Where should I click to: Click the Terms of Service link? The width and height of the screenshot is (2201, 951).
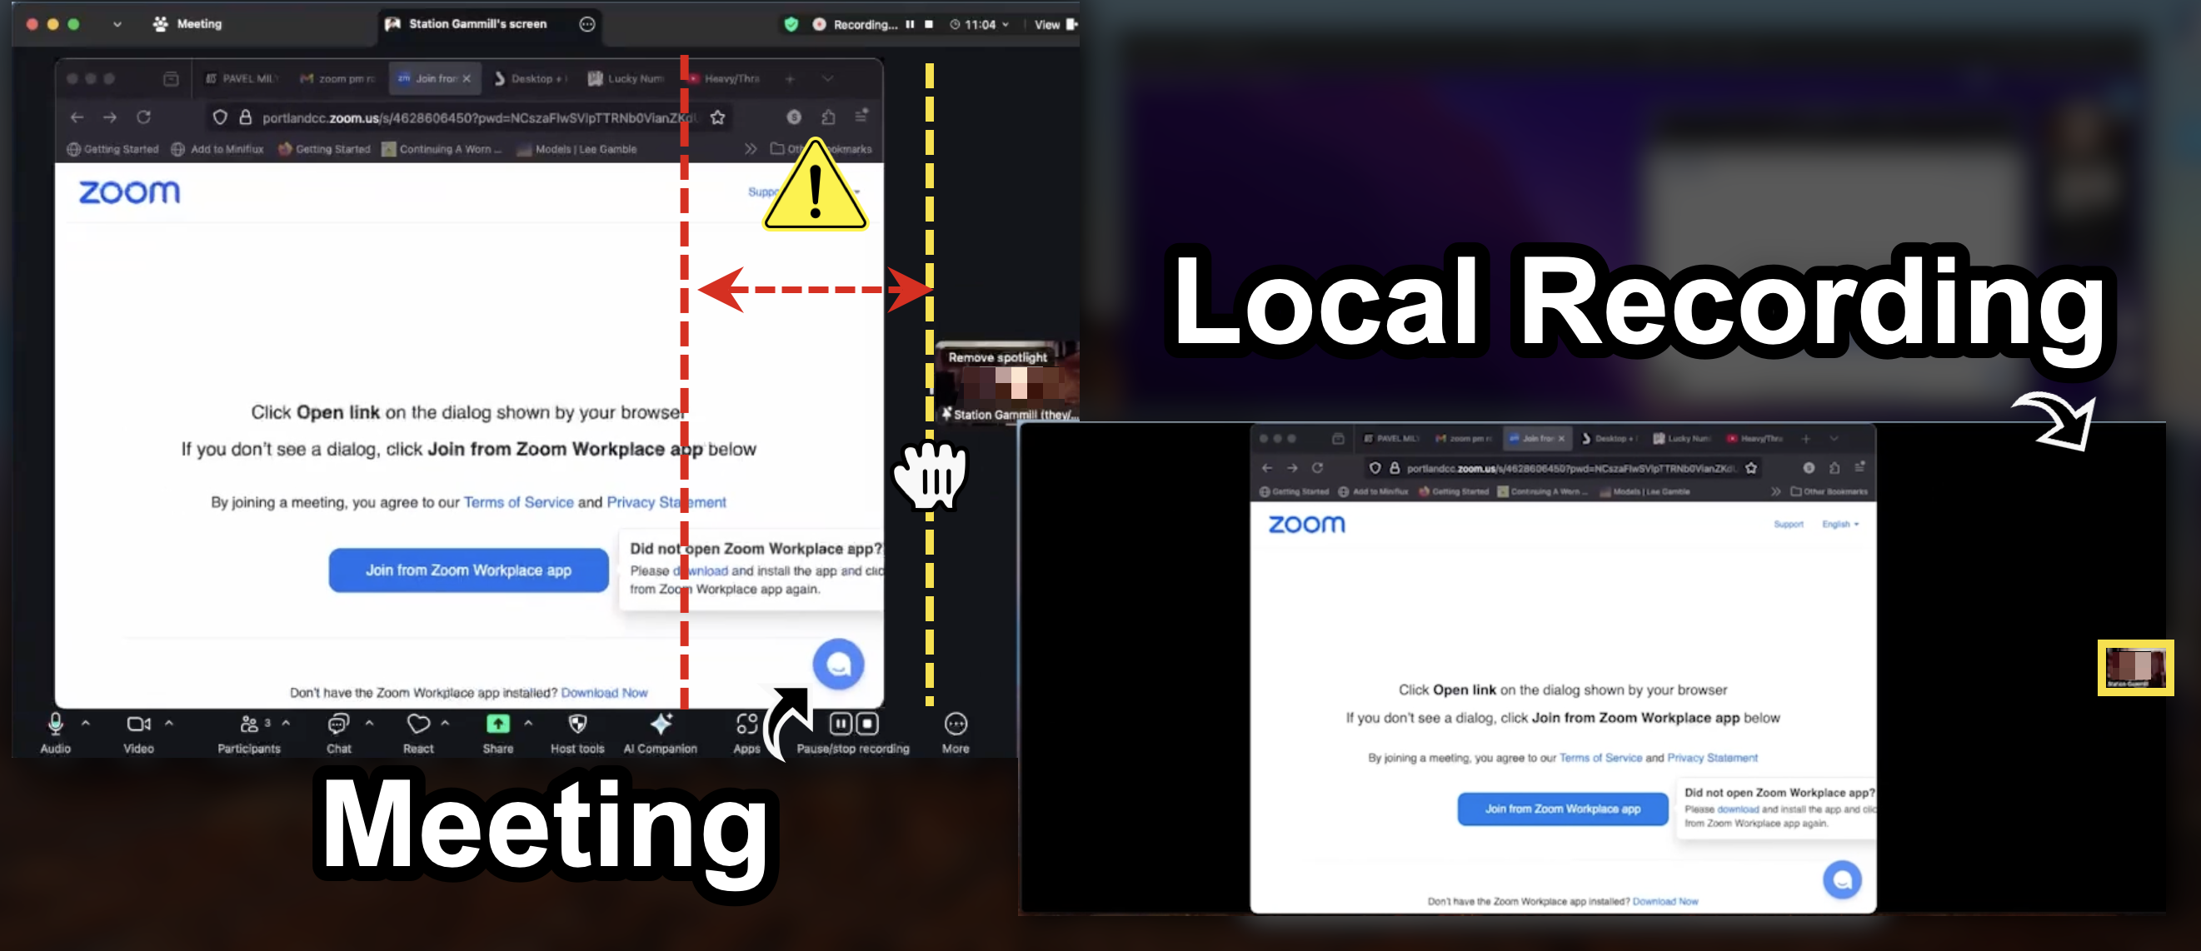(x=518, y=502)
